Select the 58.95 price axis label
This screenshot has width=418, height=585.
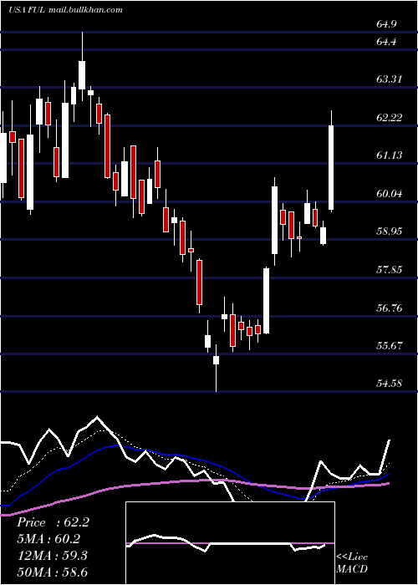(x=390, y=231)
